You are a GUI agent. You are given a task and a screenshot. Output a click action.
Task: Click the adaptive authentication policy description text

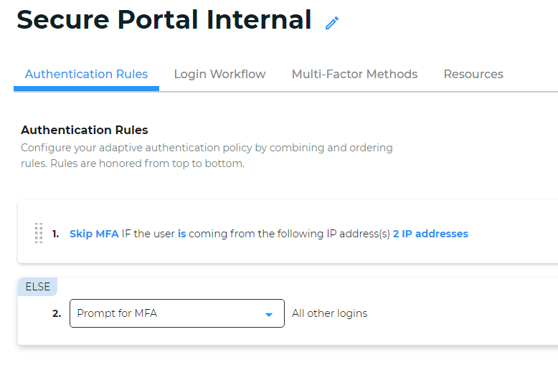click(207, 156)
